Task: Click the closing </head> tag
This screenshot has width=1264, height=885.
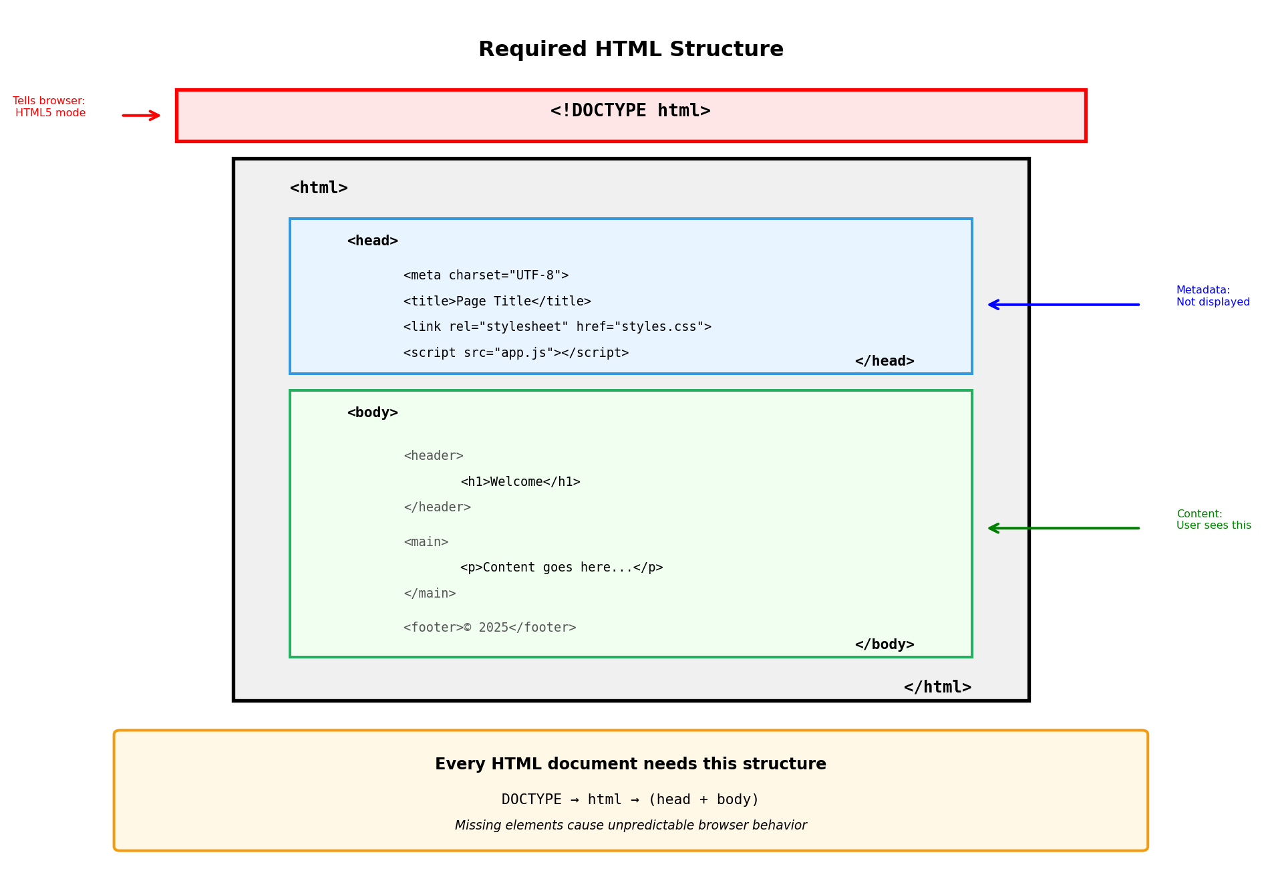Action: point(884,362)
